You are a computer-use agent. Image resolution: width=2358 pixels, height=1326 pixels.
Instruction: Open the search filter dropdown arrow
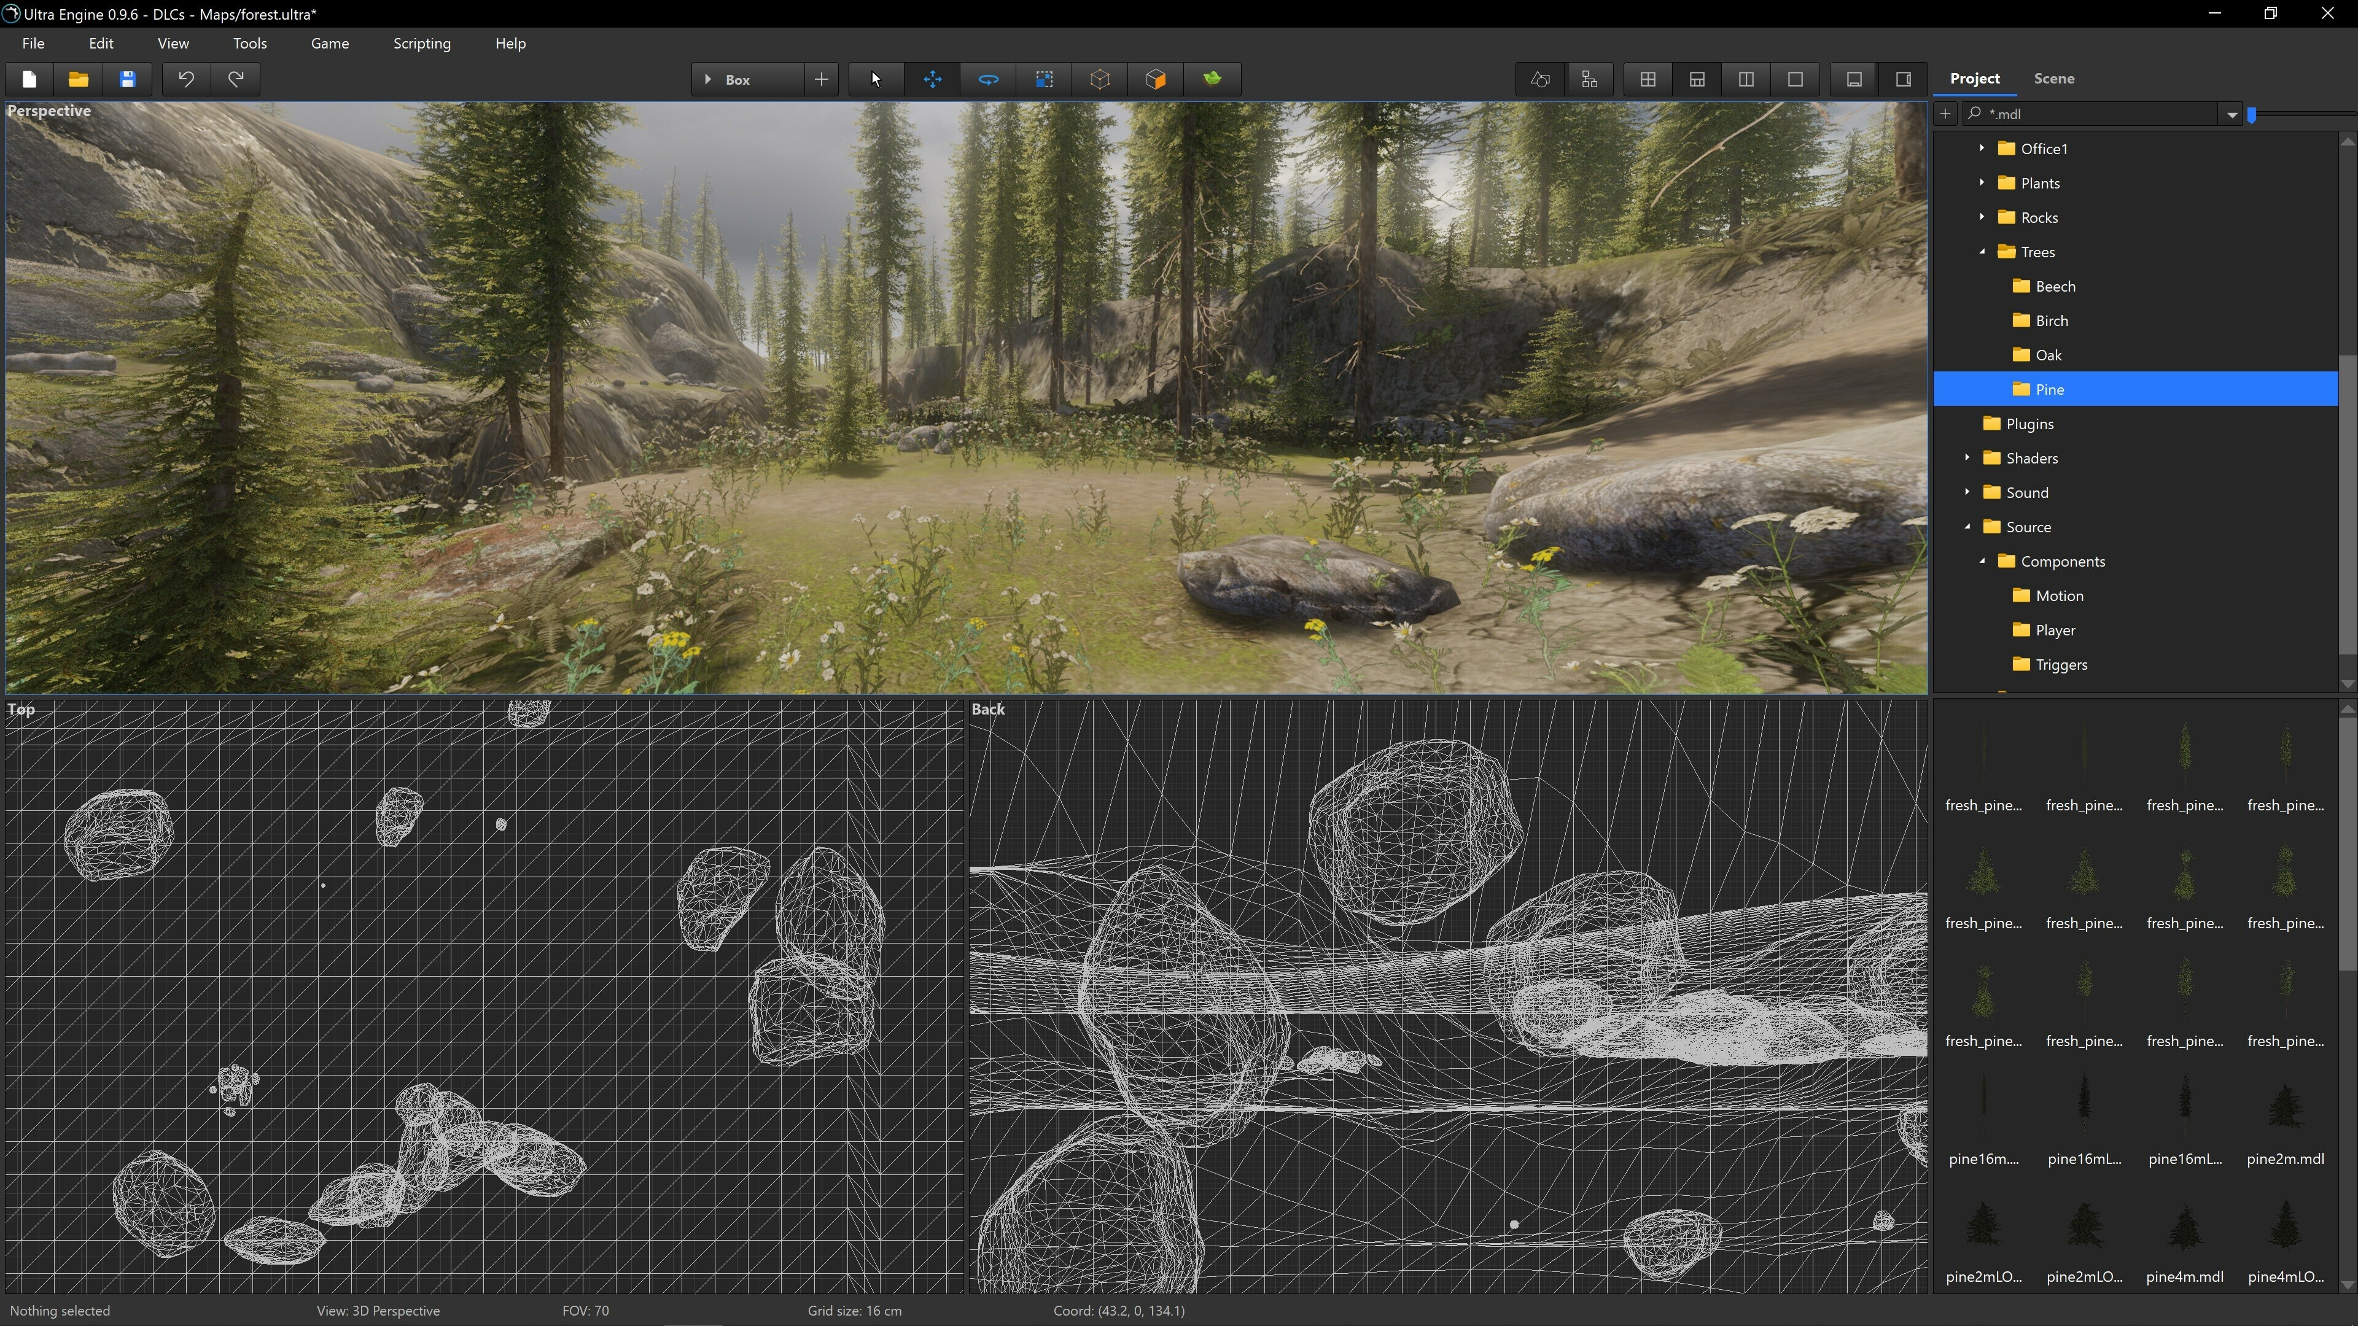point(2232,114)
